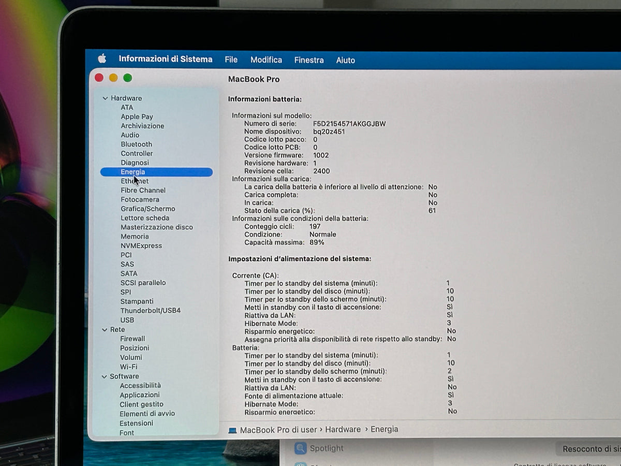Show Grafica/Schermo information

[x=147, y=209]
